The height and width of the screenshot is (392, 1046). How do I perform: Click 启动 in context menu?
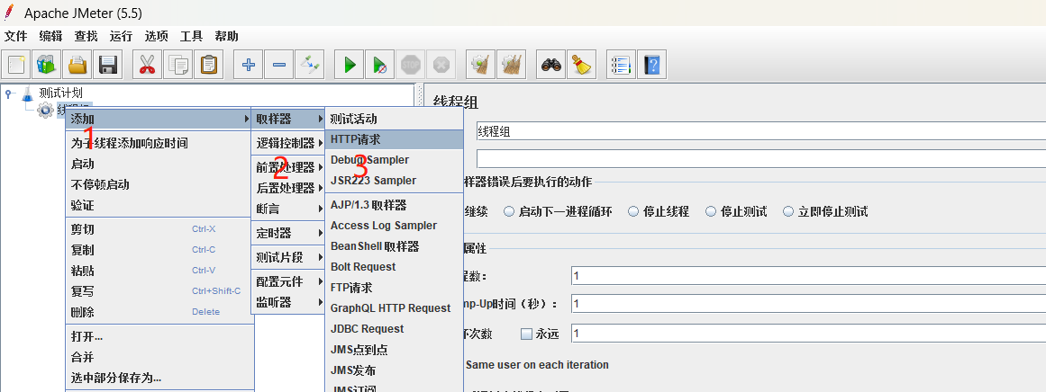(x=159, y=164)
